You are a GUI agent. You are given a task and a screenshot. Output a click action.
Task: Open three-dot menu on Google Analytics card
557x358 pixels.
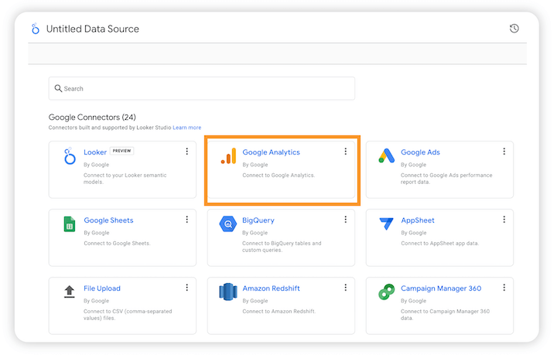point(345,152)
